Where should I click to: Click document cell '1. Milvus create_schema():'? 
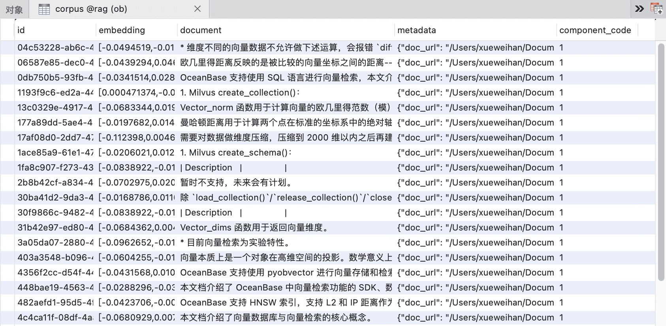(x=286, y=152)
